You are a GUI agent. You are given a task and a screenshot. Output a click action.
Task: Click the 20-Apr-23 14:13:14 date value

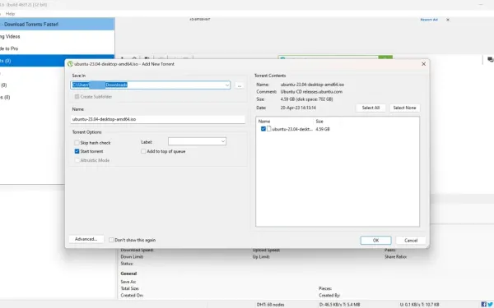pos(298,108)
